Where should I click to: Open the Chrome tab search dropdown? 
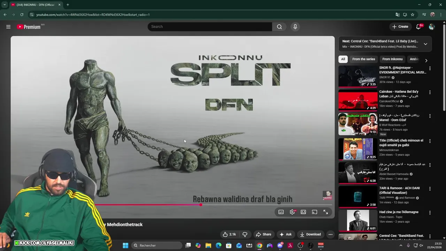[5, 5]
